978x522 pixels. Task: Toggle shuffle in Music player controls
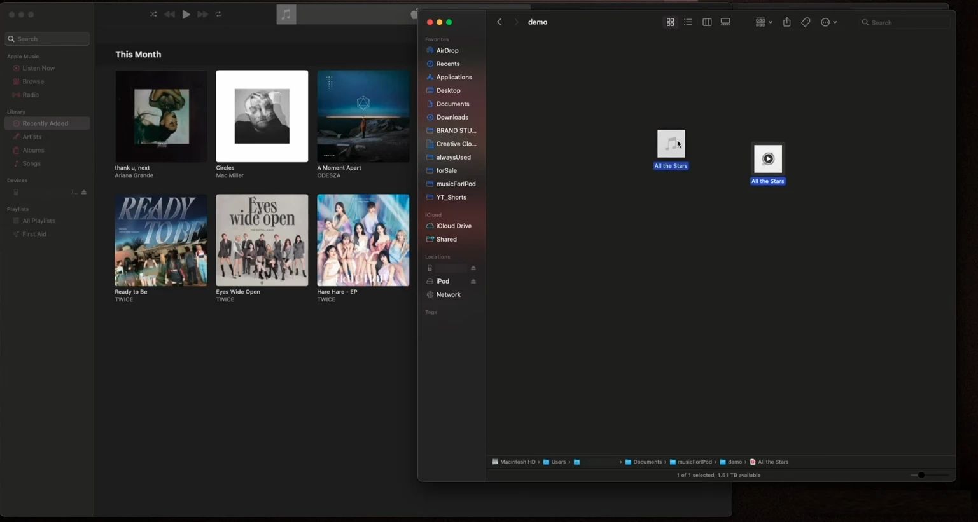point(153,14)
